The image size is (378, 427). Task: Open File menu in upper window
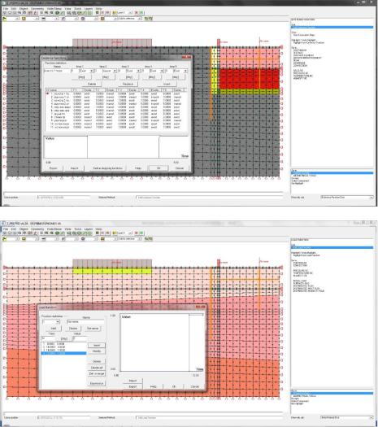point(6,9)
